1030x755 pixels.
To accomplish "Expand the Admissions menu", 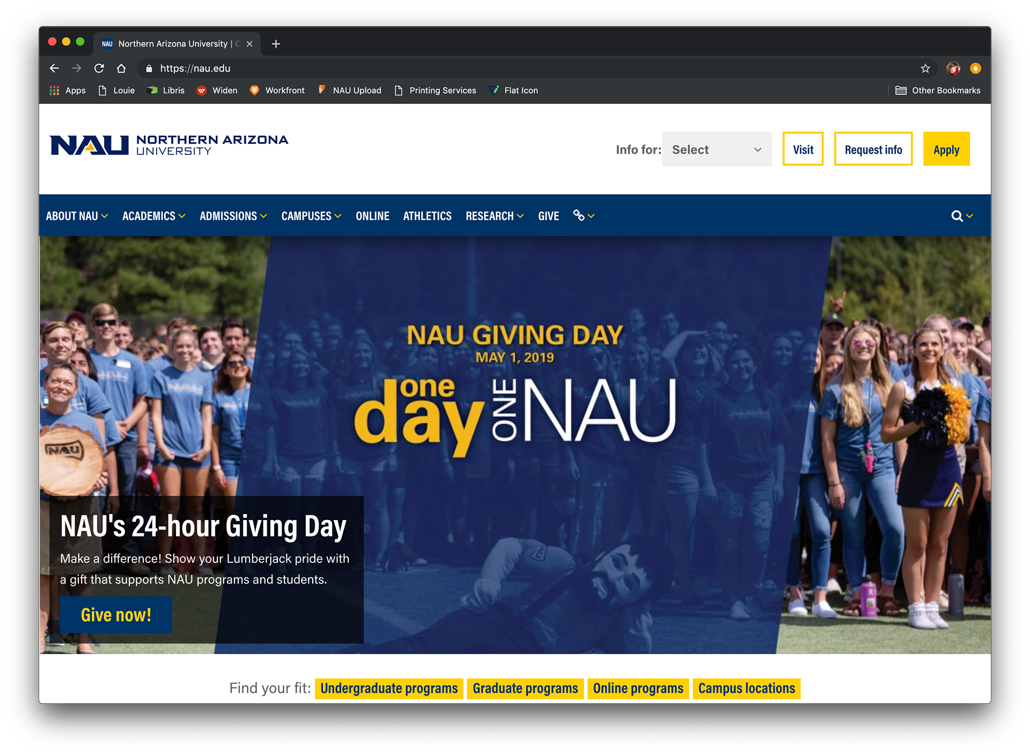I will (x=233, y=216).
